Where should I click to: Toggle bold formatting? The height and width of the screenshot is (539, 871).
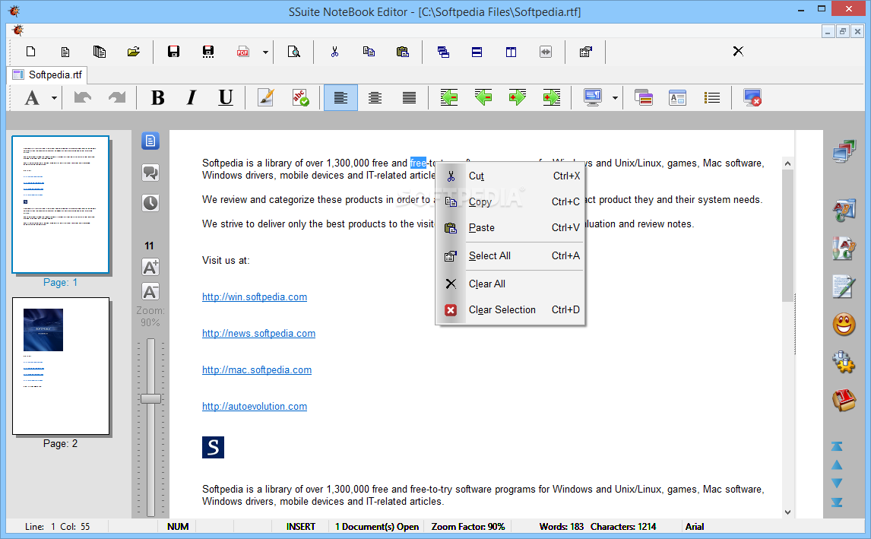[158, 98]
